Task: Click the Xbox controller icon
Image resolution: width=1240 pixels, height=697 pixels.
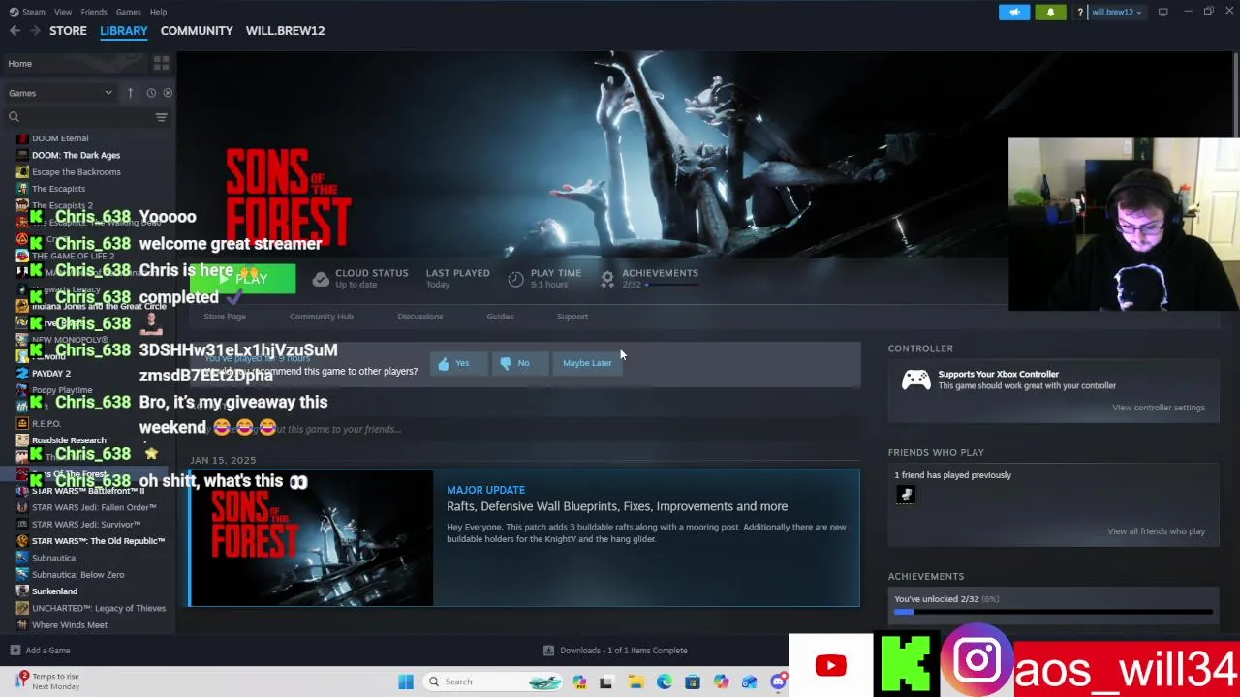Action: tap(916, 379)
